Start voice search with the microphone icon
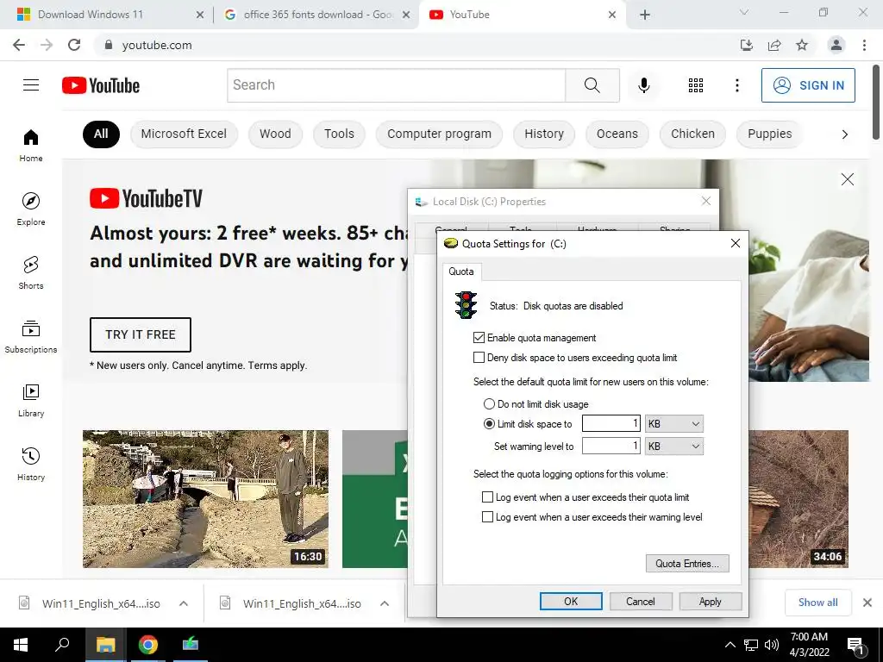This screenshot has width=883, height=662. point(643,85)
